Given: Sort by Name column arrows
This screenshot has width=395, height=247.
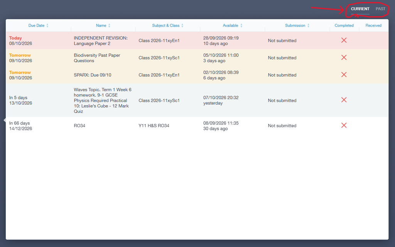Looking at the screenshot, I should coord(109,25).
